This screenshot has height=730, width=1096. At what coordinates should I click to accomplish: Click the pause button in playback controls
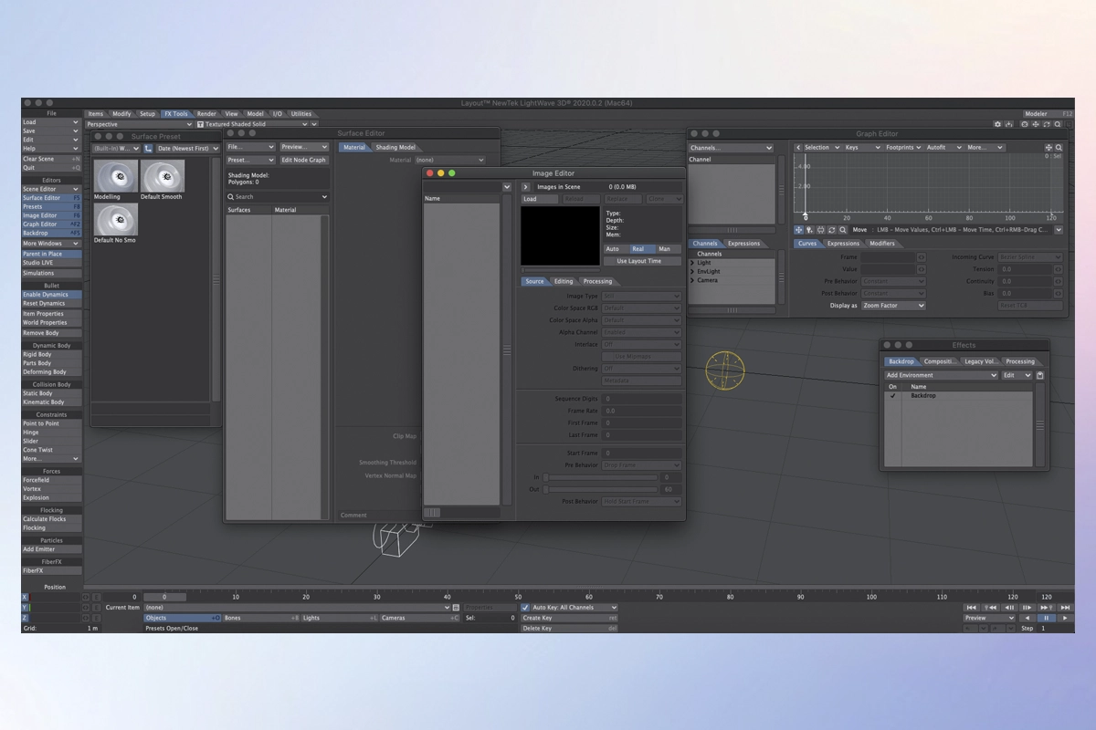pyautogui.click(x=1047, y=618)
